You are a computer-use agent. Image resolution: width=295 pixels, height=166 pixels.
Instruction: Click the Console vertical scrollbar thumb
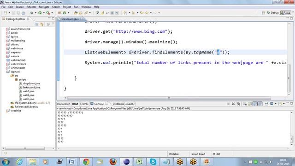point(291,139)
